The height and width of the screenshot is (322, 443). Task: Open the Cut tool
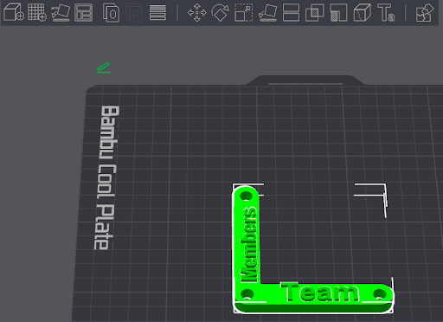291,12
